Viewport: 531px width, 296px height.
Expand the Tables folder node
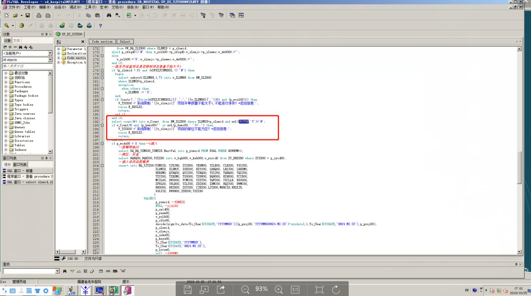6,145
